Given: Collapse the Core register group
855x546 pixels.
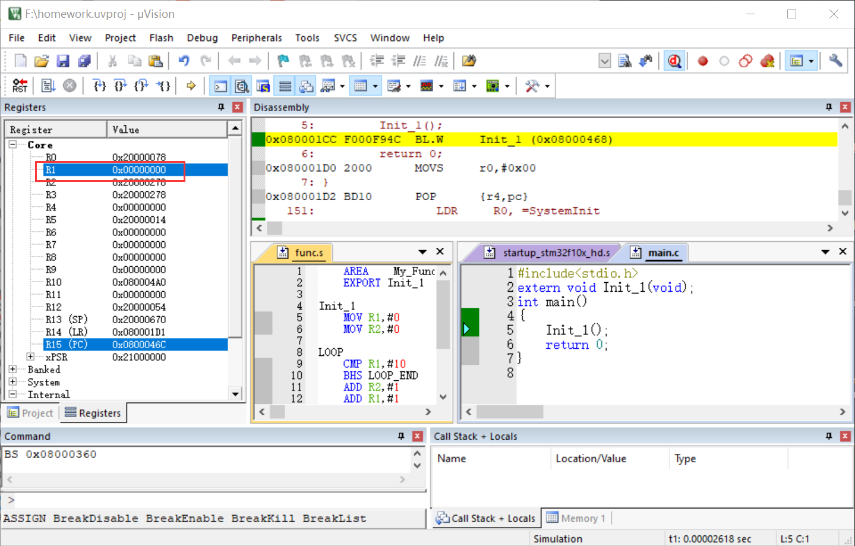Looking at the screenshot, I should click(x=12, y=144).
